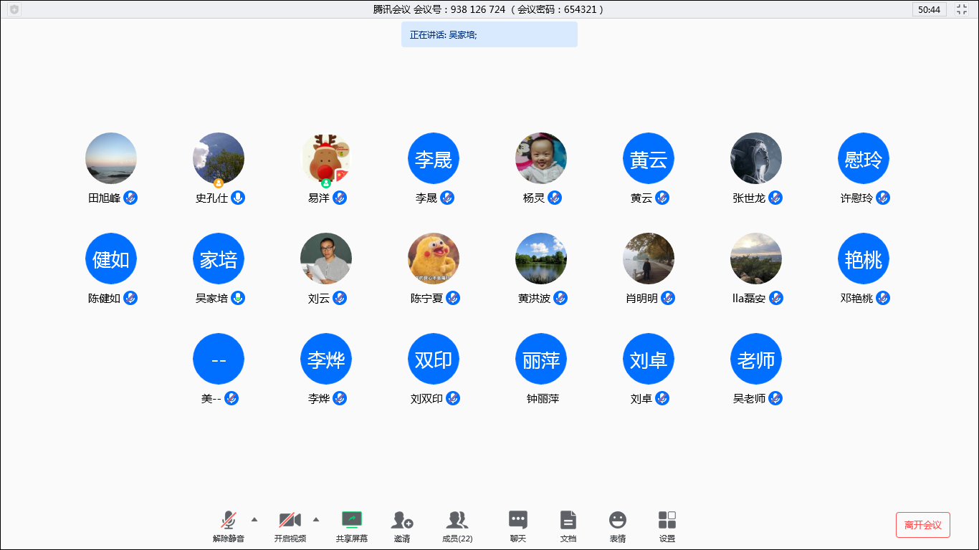
Task: Click the Share Screen (共享屏幕) icon
Action: tap(351, 521)
